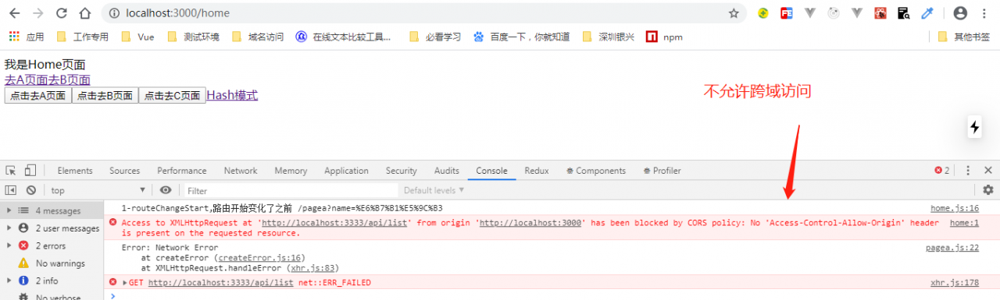
Task: Open DevTools customize three-dot menu
Action: tap(968, 171)
